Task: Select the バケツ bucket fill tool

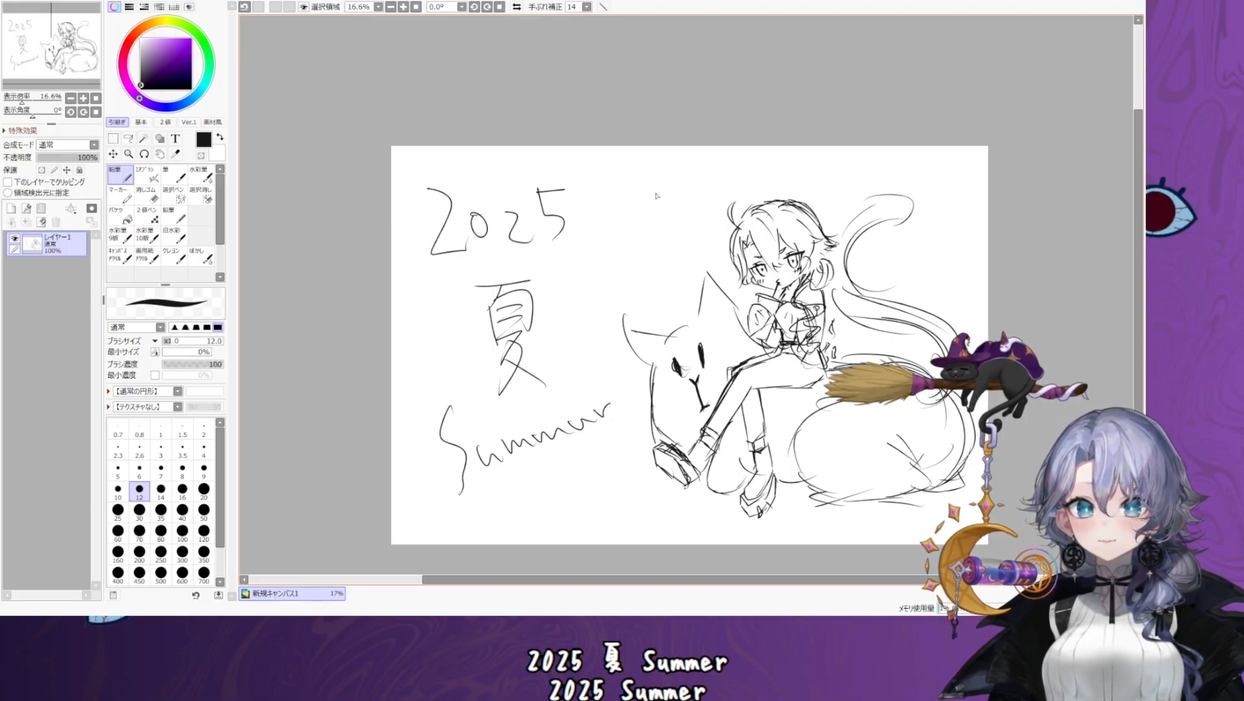Action: pos(120,215)
